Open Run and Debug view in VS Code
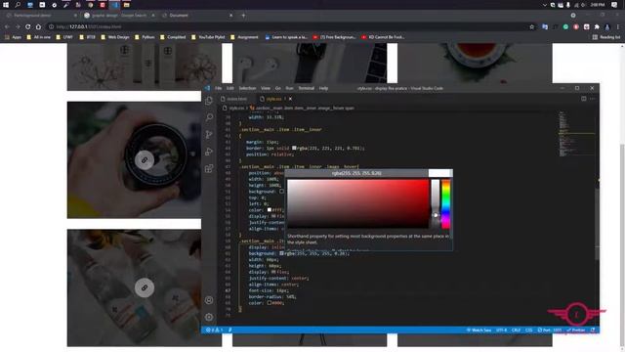Viewport: 625px width, 352px height. pos(209,152)
